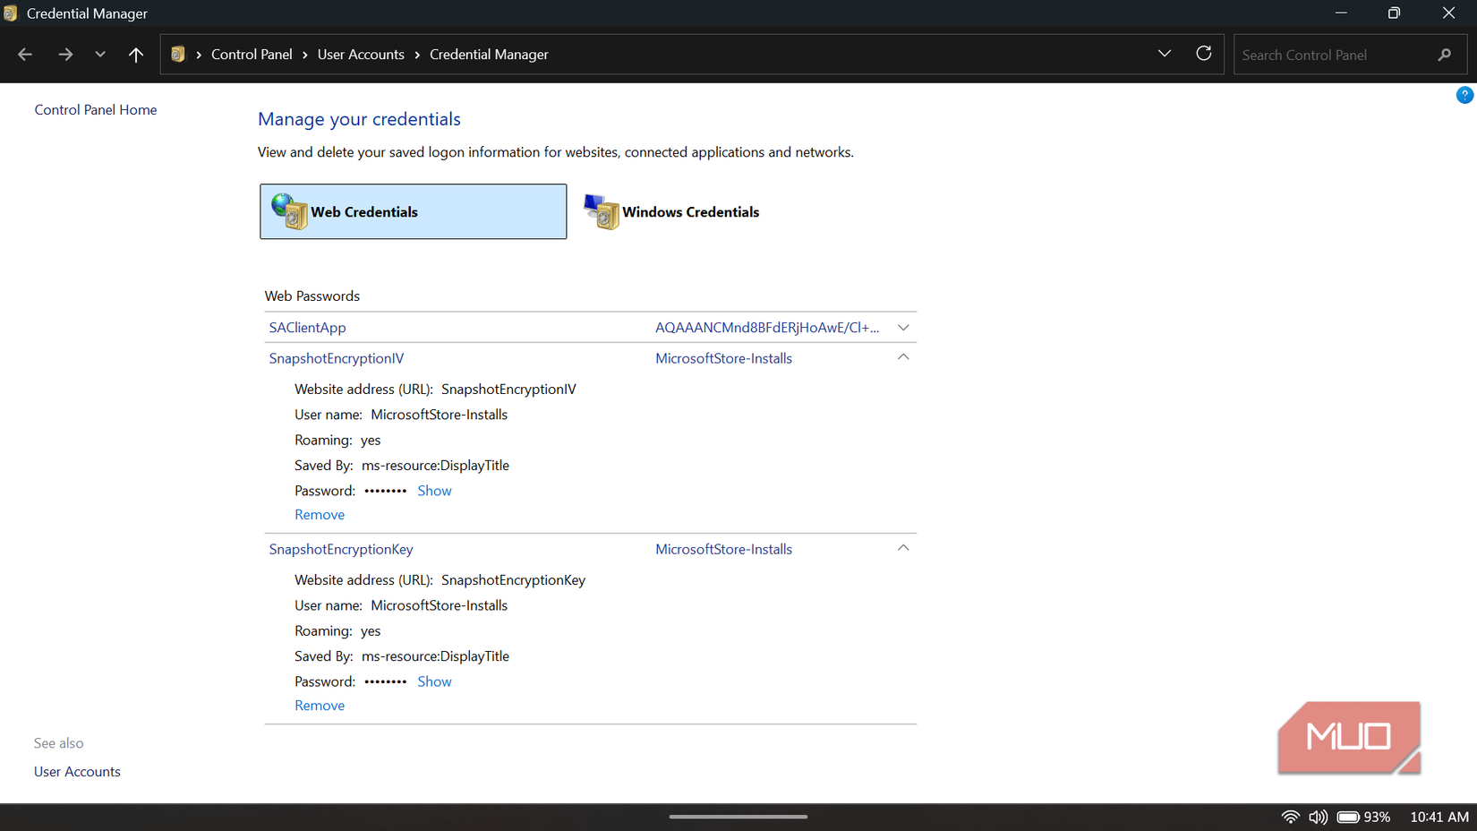Viewport: 1477px width, 831px height.
Task: Click the Web Passwords section heading
Action: 312,296
